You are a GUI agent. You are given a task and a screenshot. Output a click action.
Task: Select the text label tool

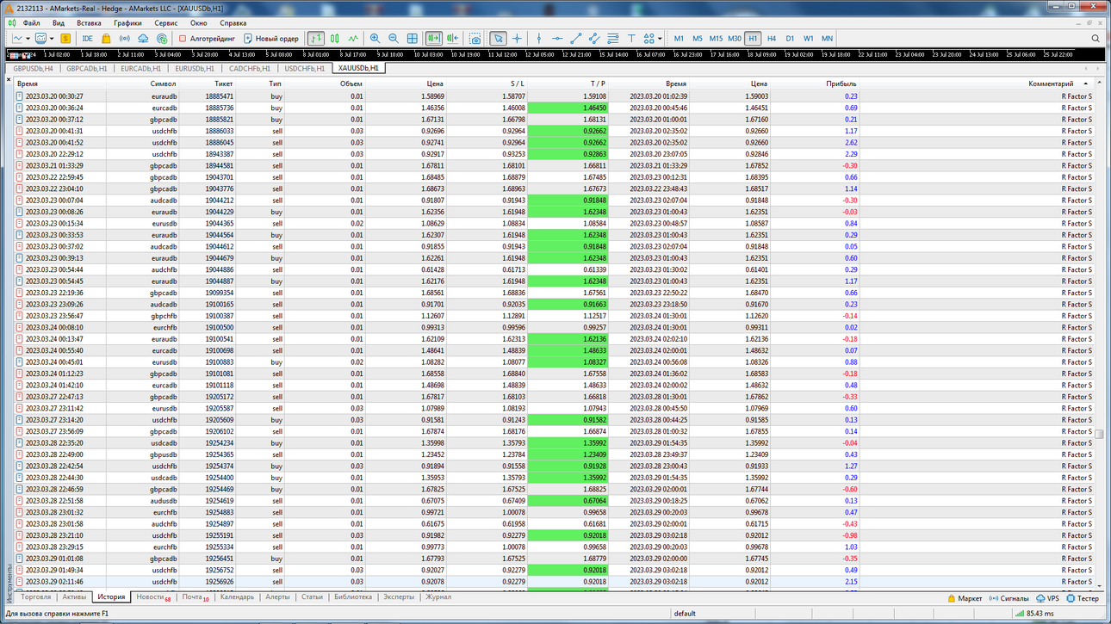631,39
